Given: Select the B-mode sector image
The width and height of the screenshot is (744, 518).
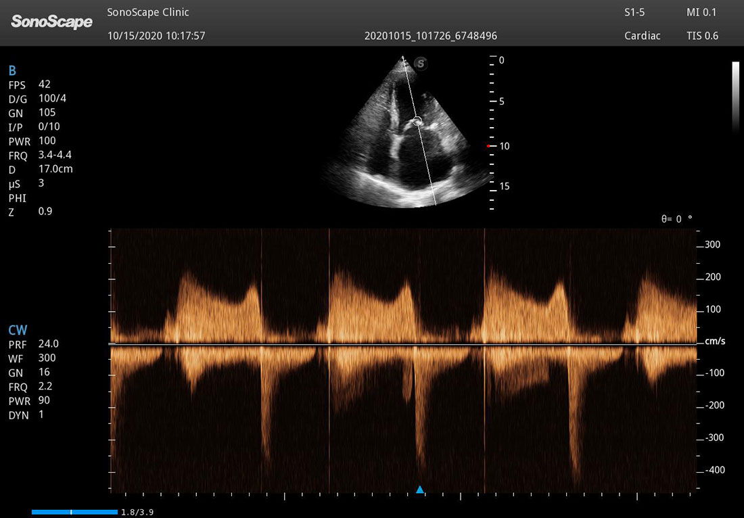Looking at the screenshot, I should pos(407,133).
